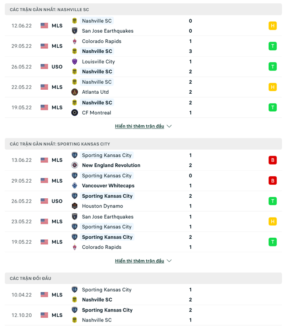Click the New England Revolution logo
This screenshot has height=331, width=286.
coord(74,165)
